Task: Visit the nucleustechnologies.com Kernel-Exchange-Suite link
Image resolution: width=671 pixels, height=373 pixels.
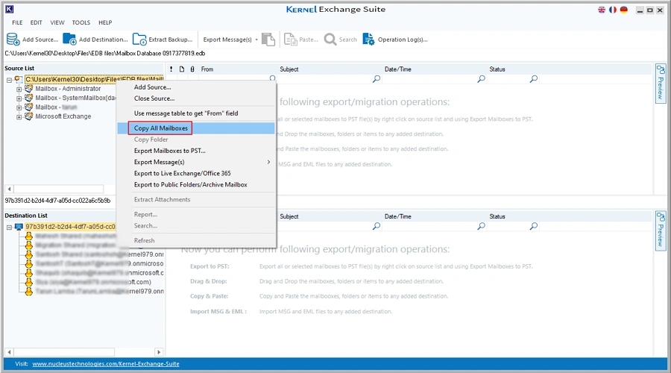Action: pyautogui.click(x=106, y=364)
